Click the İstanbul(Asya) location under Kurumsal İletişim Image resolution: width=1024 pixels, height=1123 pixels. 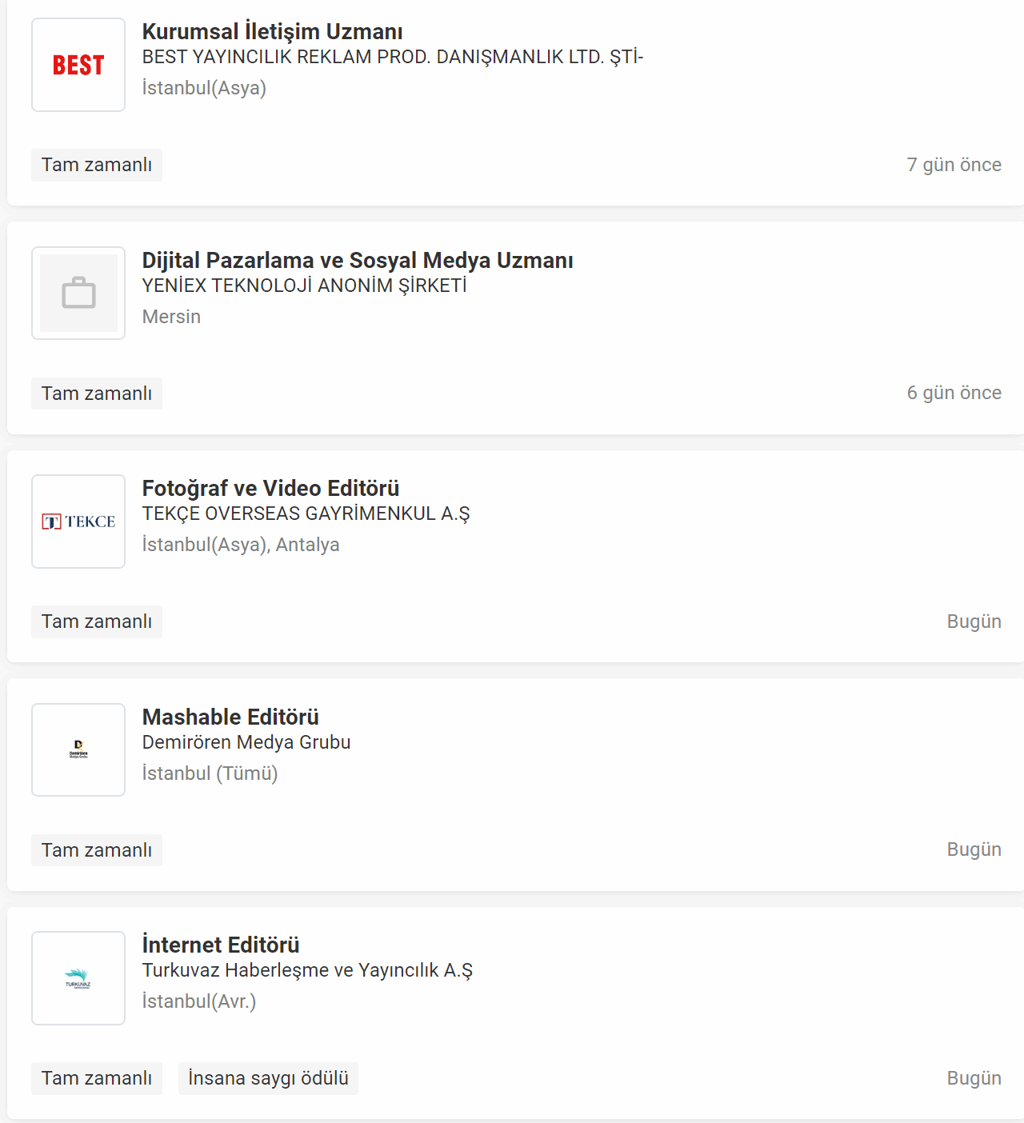coord(204,88)
